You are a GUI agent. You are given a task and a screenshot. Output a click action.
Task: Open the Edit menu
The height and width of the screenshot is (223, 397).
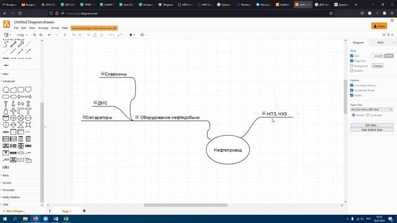coord(24,28)
